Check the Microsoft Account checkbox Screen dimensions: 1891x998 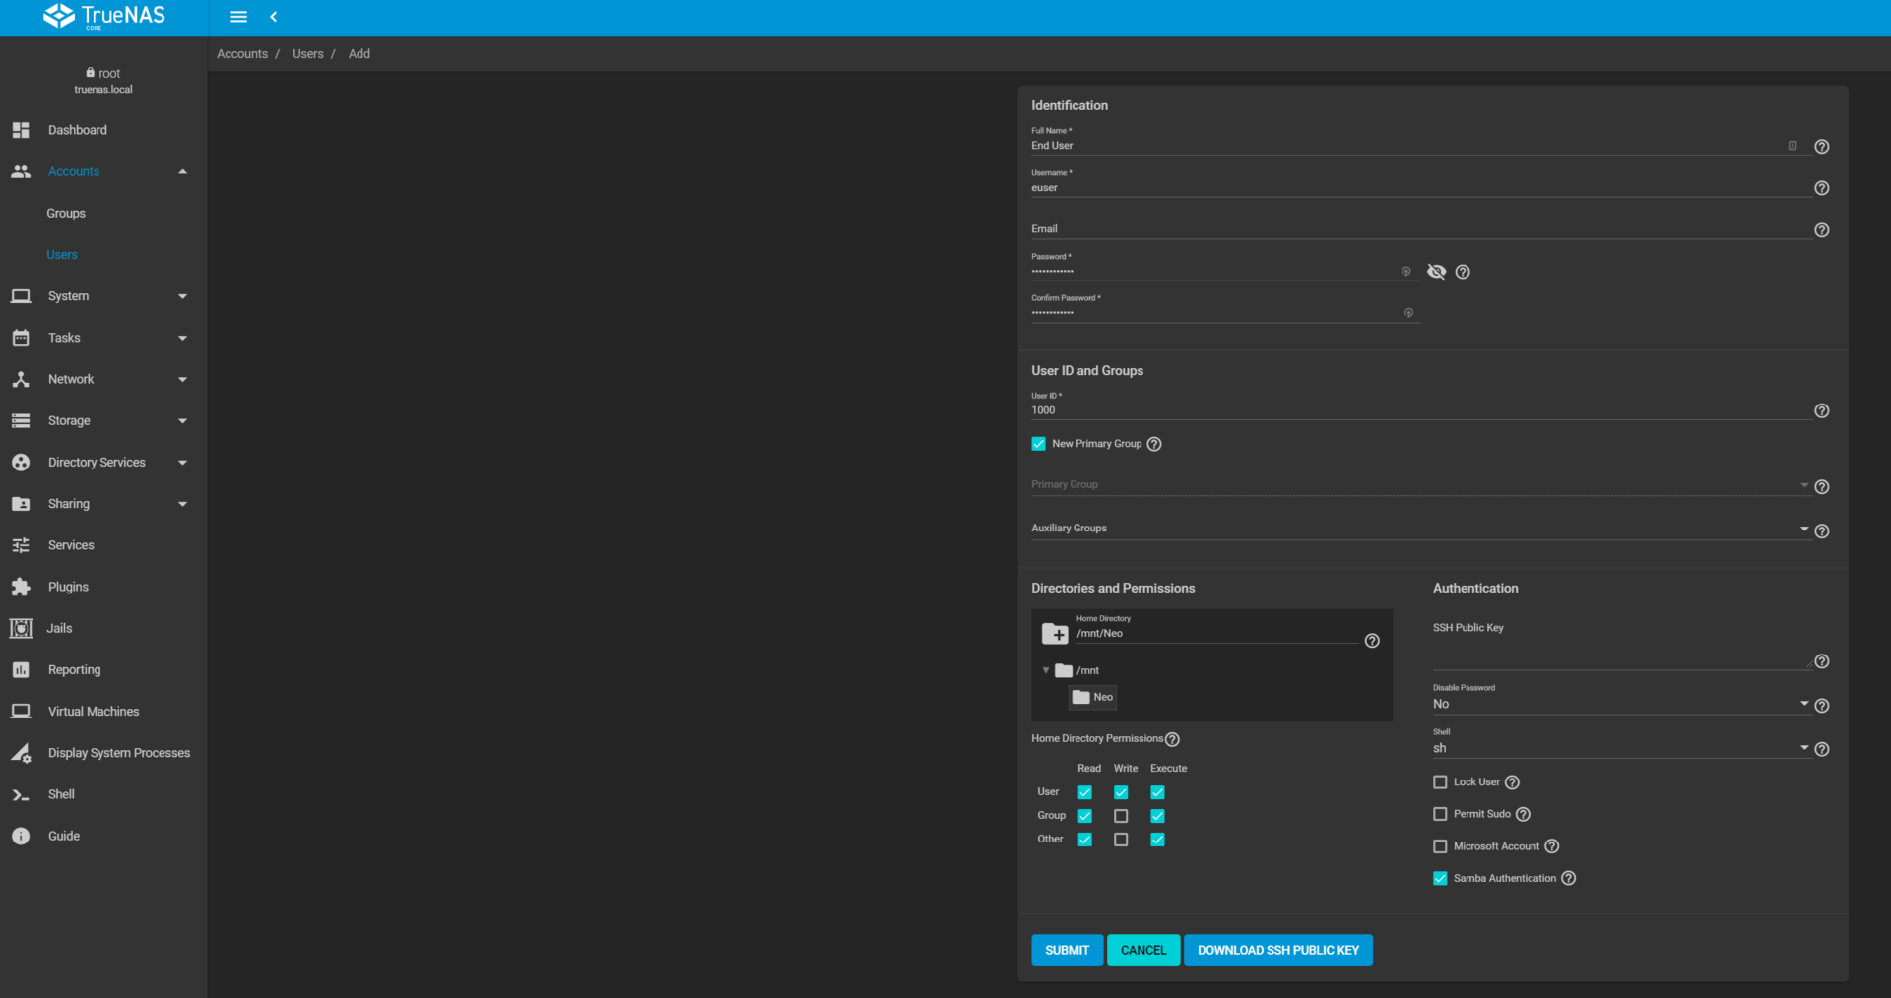click(1440, 846)
